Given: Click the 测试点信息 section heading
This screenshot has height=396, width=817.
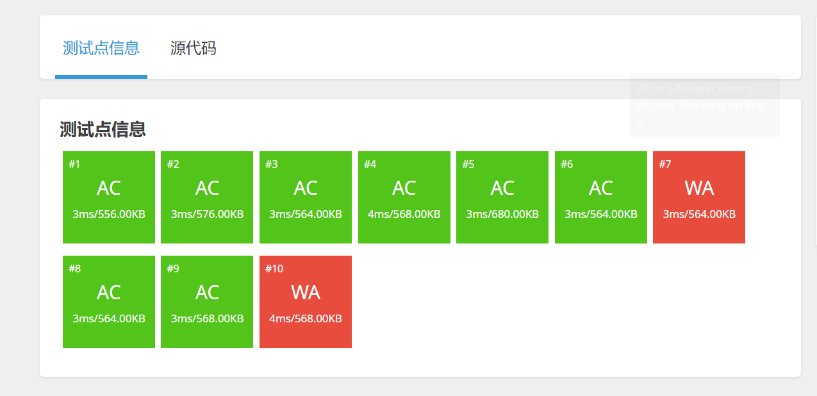Looking at the screenshot, I should coord(103,129).
